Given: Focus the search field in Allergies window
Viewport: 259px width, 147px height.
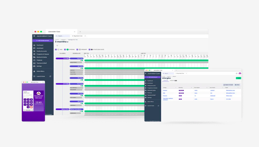Looking at the screenshot, I should pos(168,73).
